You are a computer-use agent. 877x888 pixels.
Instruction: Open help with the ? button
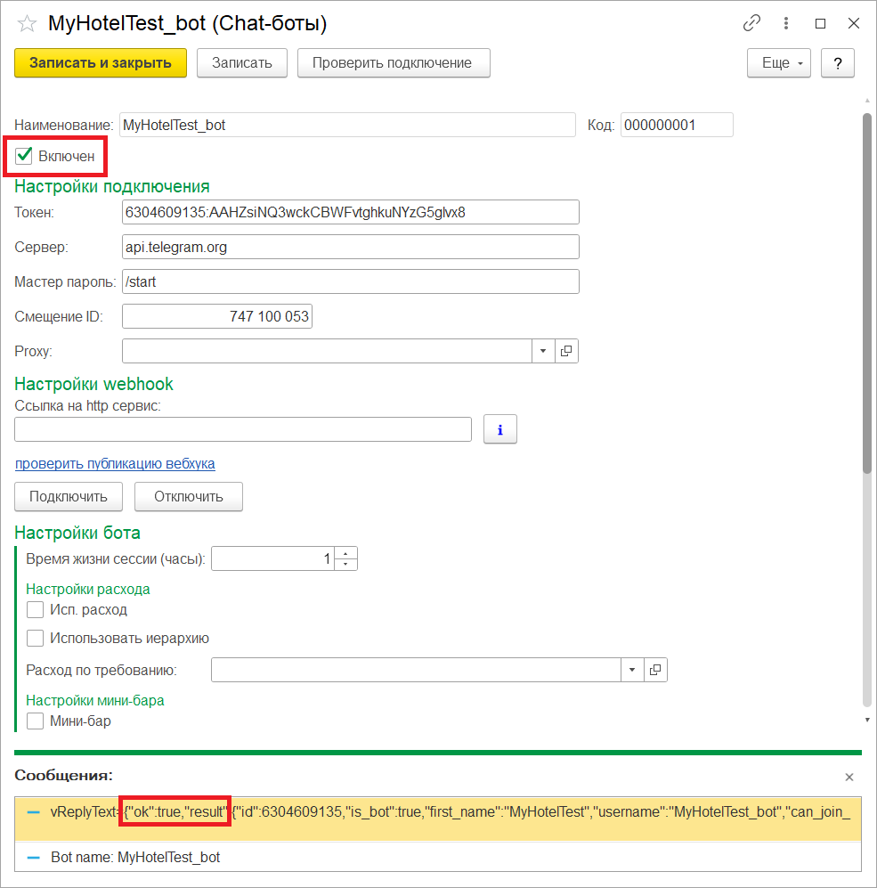pos(837,63)
